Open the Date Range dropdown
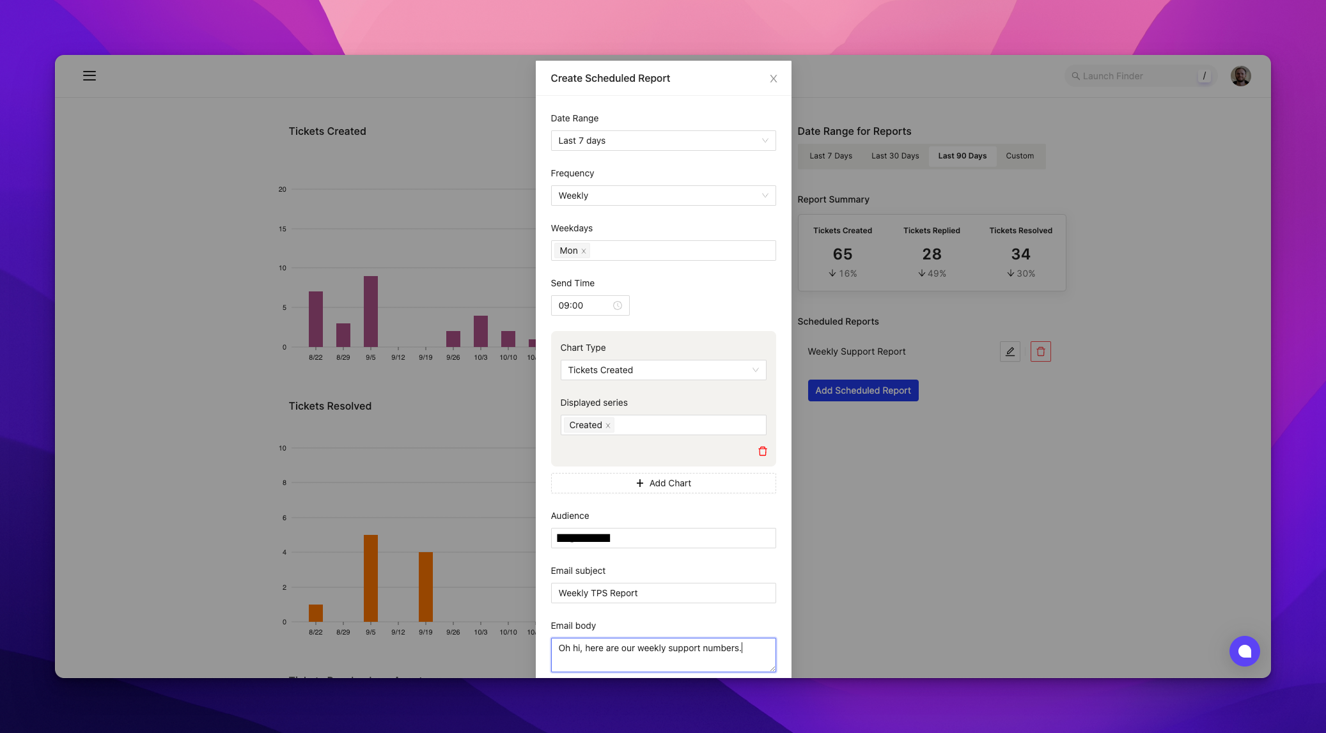1326x733 pixels. (663, 141)
